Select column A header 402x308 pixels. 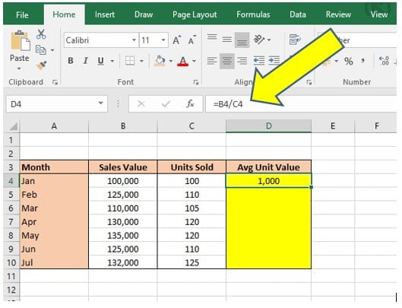click(54, 126)
